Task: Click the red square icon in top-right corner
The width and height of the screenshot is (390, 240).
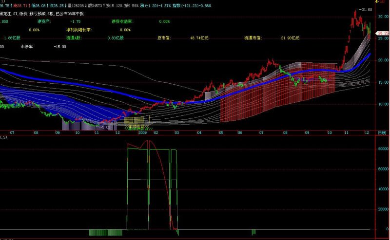Action: pos(382,1)
